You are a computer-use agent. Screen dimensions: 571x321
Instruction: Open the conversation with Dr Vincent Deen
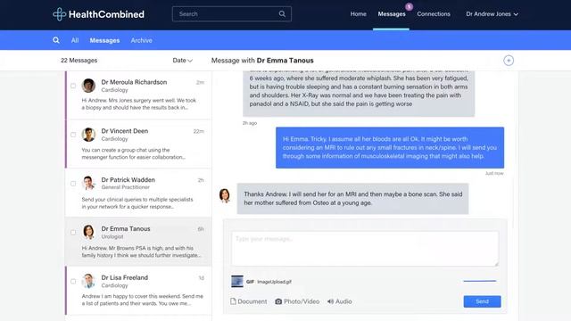pos(139,144)
